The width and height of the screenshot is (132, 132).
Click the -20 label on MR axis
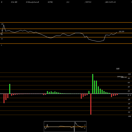[x=129, y=100]
